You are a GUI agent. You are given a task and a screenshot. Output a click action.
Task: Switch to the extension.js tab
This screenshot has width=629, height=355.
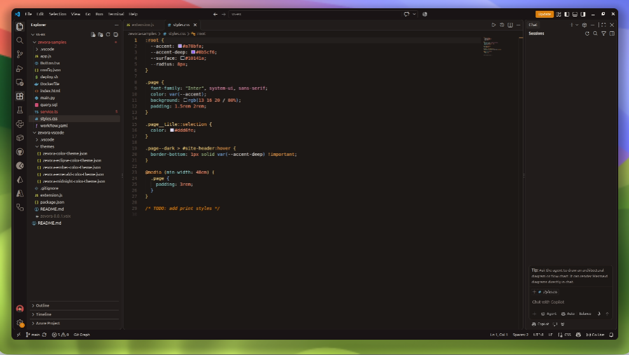[143, 25]
